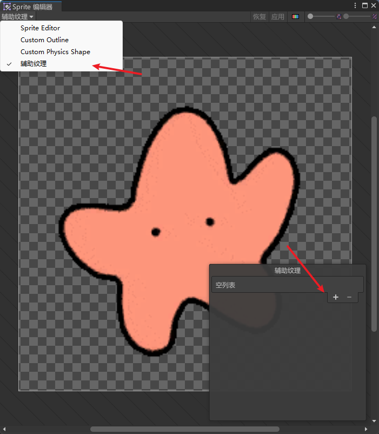Adjust the alpha slider handle in toolbar
Viewport: 379px width, 434px height.
(x=310, y=17)
